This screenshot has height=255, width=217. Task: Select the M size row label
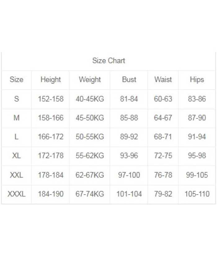[16, 118]
